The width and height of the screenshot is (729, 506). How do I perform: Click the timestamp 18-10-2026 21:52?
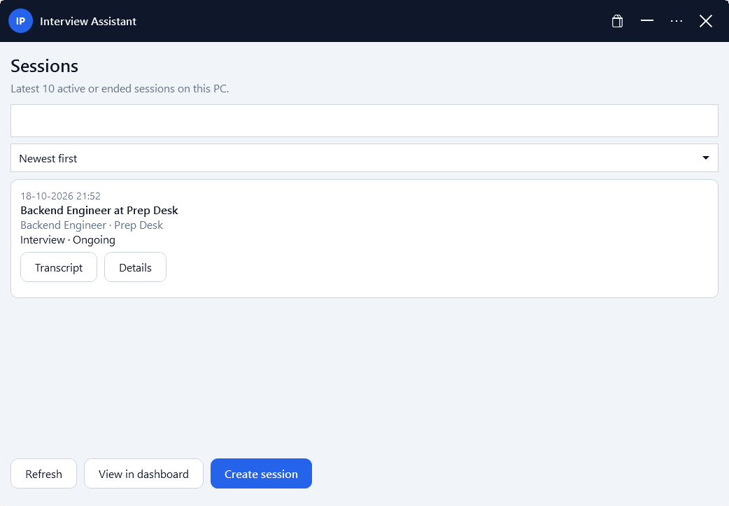60,196
